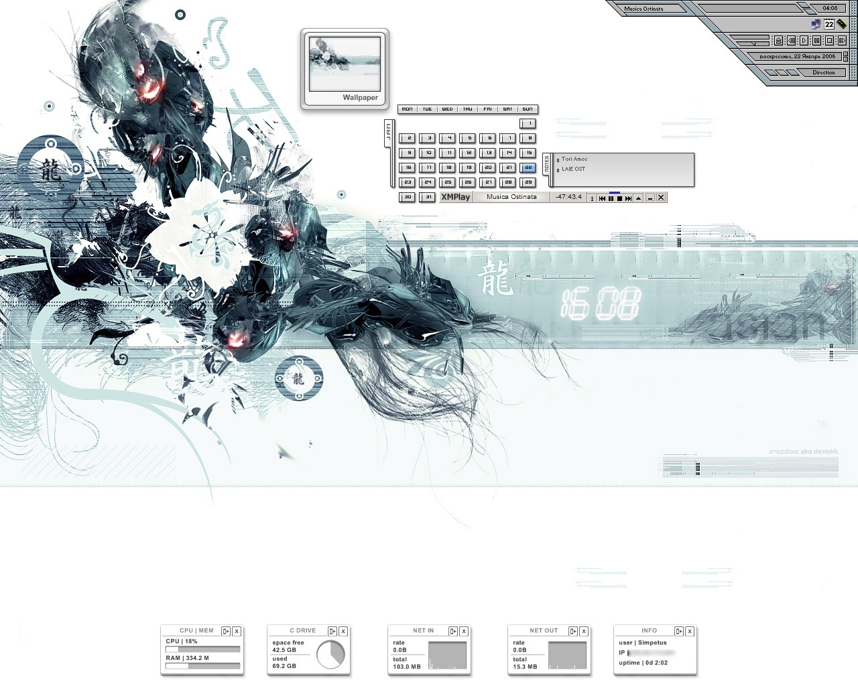The height and width of the screenshot is (686, 858).
Task: Select day 22 in the calendar
Action: click(x=528, y=167)
